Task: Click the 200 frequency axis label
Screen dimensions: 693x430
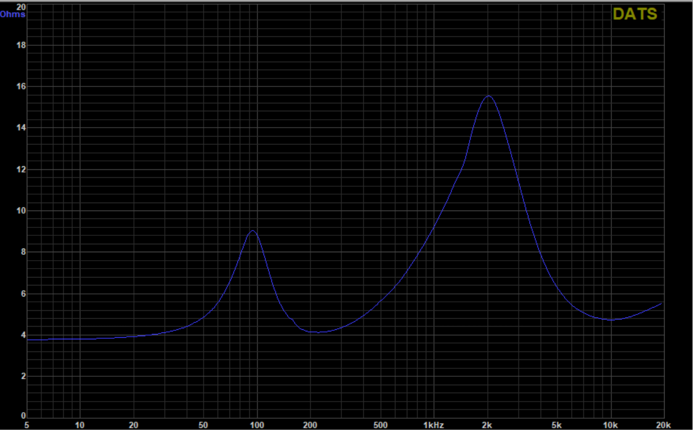Action: [310, 425]
